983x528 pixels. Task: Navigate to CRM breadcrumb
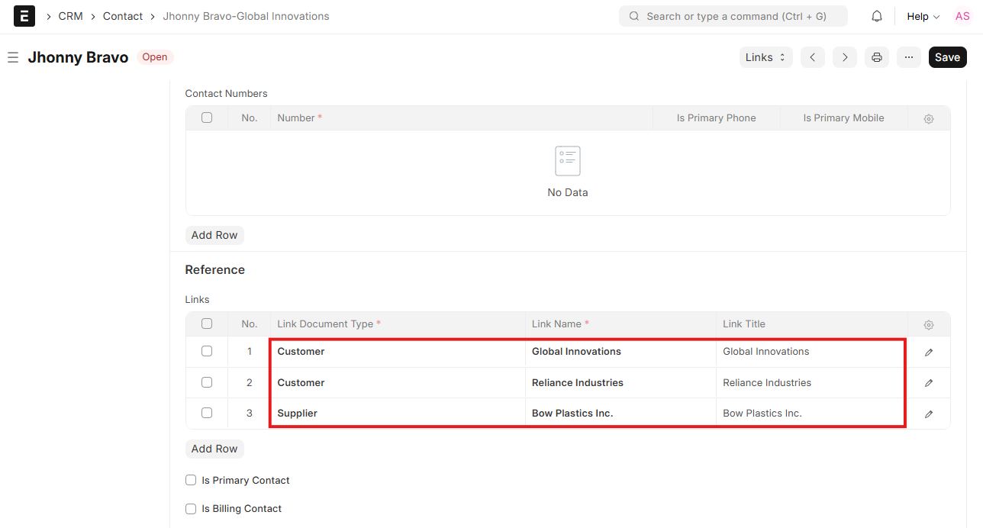pos(70,16)
